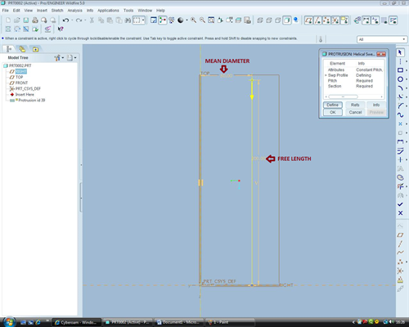Screen dimensions: 409x327
Task: Open the Tools menu
Action: click(128, 11)
